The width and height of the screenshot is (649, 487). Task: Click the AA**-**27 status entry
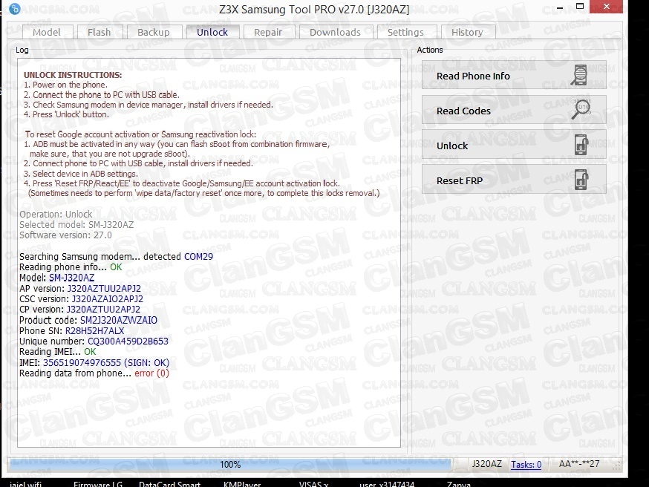tap(579, 464)
